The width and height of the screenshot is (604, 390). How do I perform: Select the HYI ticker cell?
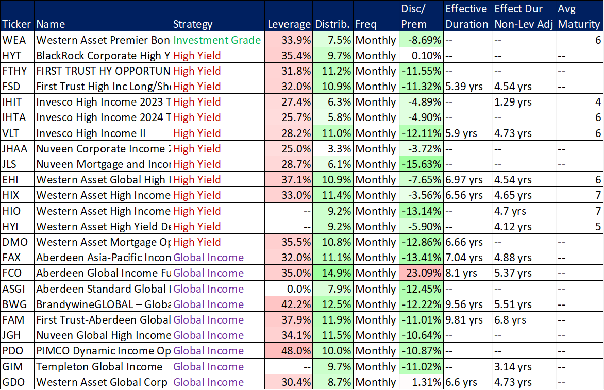tap(17, 226)
